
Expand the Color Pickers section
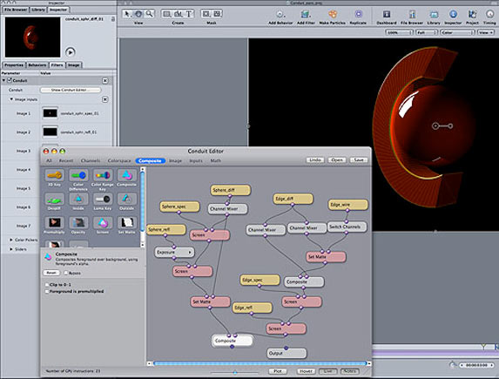11,240
